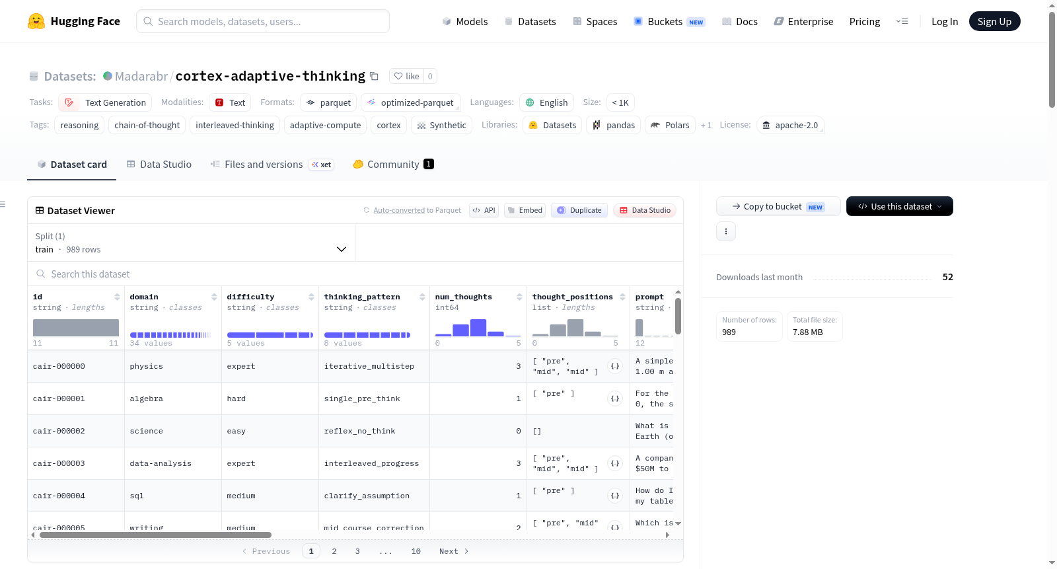This screenshot has width=1057, height=569.
Task: Select the pandas library tag
Action: coord(613,125)
